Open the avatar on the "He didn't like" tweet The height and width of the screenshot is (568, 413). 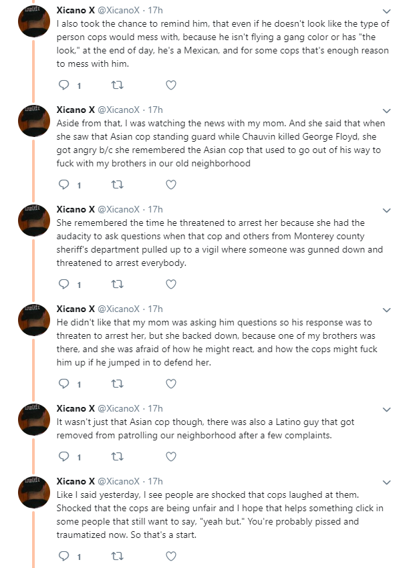(x=34, y=320)
